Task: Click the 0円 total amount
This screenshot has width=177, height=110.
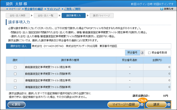Action: [x=165, y=96]
